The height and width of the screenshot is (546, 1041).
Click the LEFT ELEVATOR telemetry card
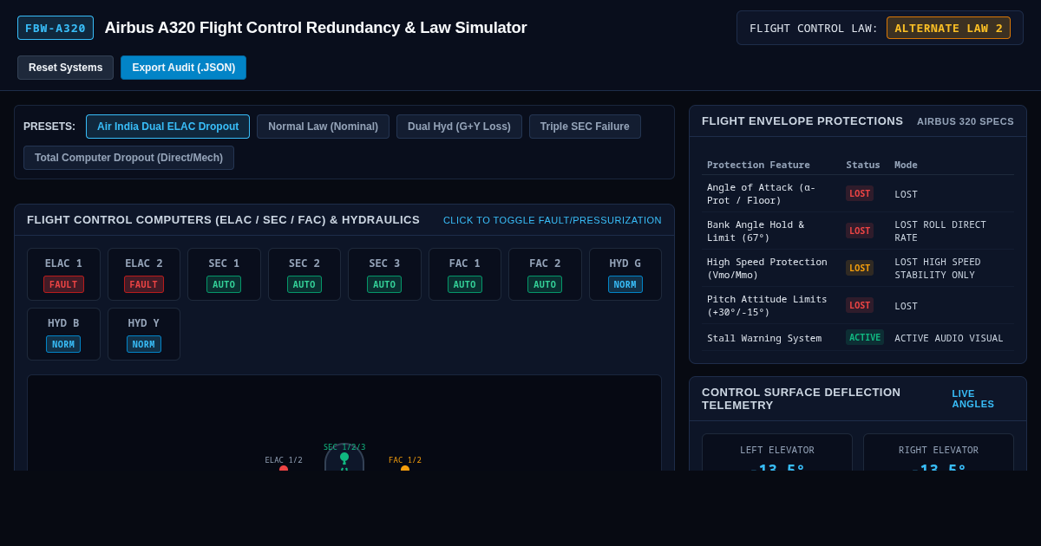777,452
